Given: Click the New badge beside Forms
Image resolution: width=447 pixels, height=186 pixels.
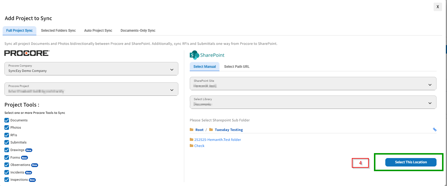Looking at the screenshot, I should (x=24, y=158).
